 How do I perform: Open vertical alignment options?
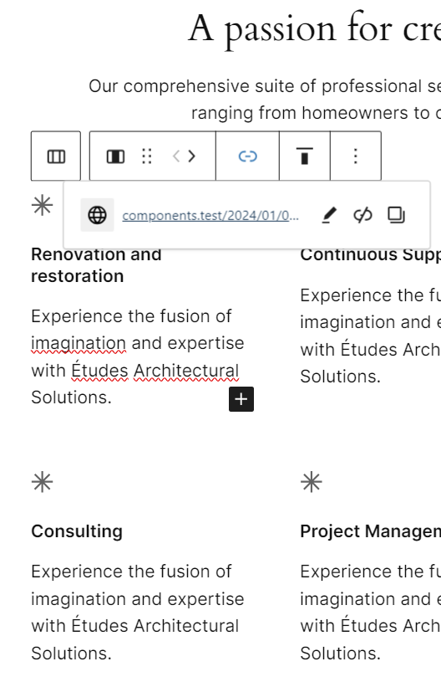(x=304, y=156)
